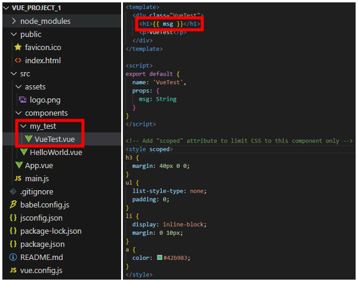This screenshot has height=282, width=358.
Task: Click the opening script tag
Action: click(139, 66)
